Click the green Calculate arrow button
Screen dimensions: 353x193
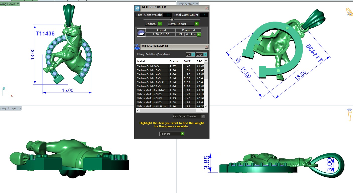click(182, 134)
